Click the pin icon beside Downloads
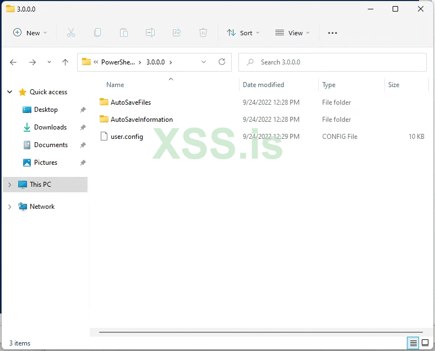Screen dimensions: 435x351 (83, 127)
